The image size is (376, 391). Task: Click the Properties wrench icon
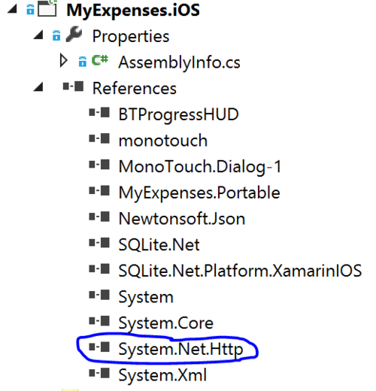pyautogui.click(x=74, y=34)
